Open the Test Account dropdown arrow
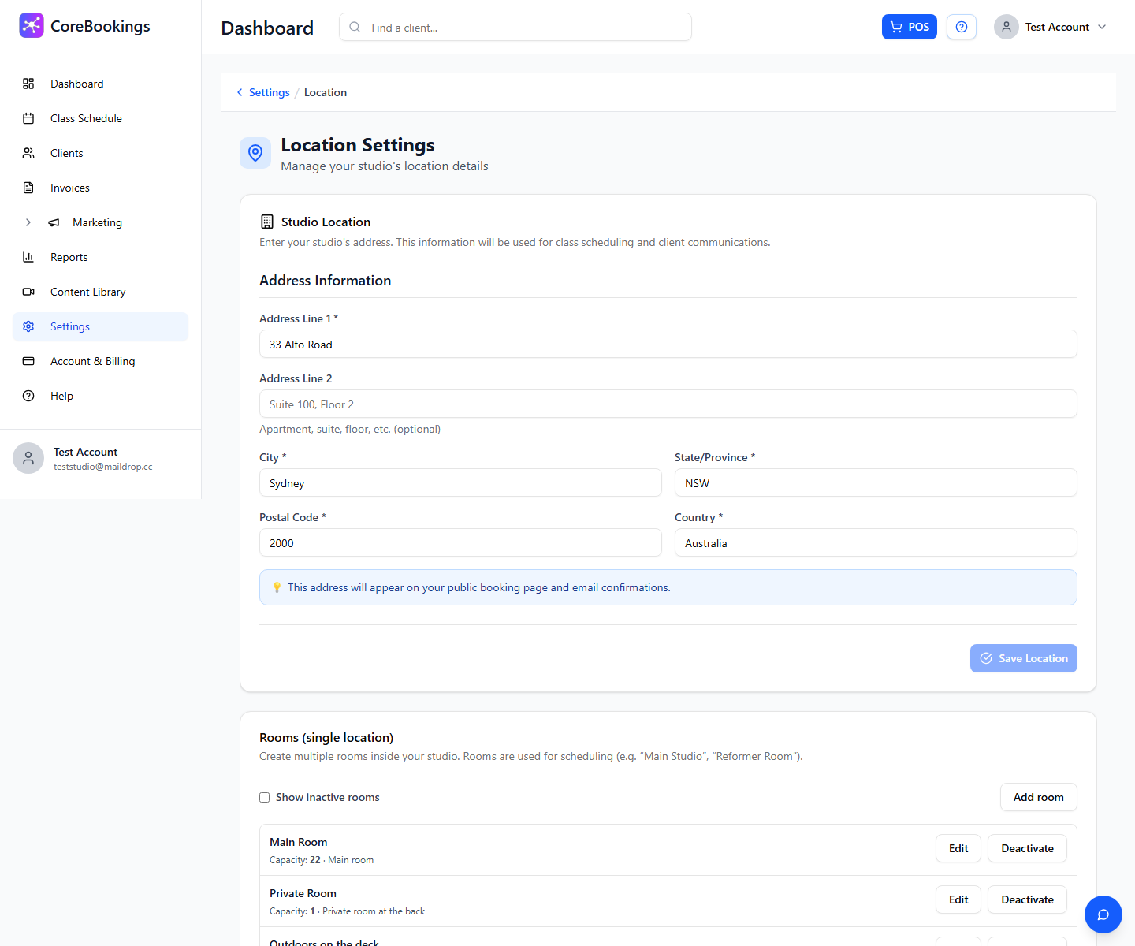1135x946 pixels. [1102, 27]
